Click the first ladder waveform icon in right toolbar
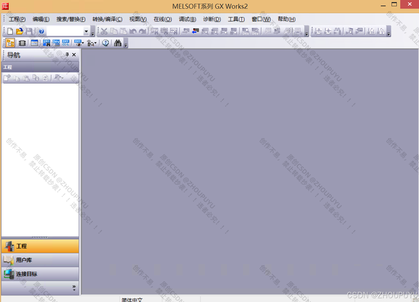The height and width of the screenshot is (302, 419). coord(318,31)
